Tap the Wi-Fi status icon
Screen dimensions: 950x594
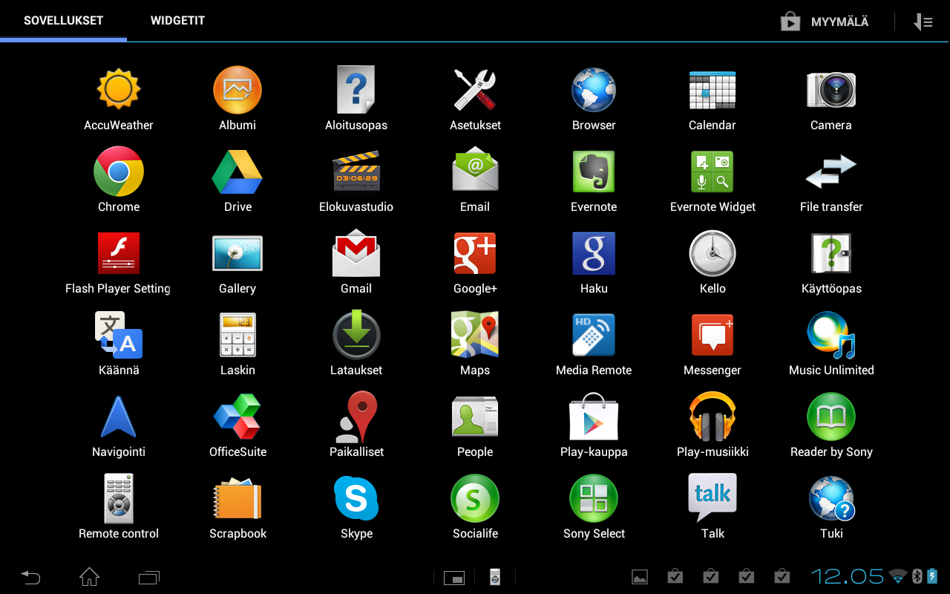(x=898, y=577)
